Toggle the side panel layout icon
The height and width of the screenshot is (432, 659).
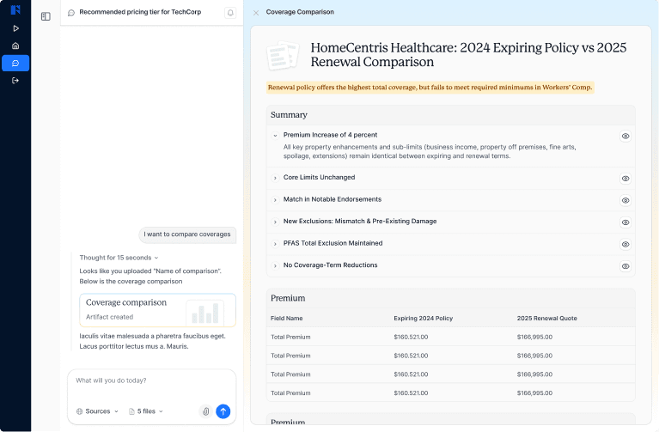click(x=46, y=16)
